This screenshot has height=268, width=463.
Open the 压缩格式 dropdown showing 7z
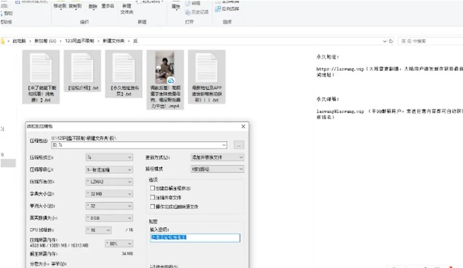[x=109, y=157]
